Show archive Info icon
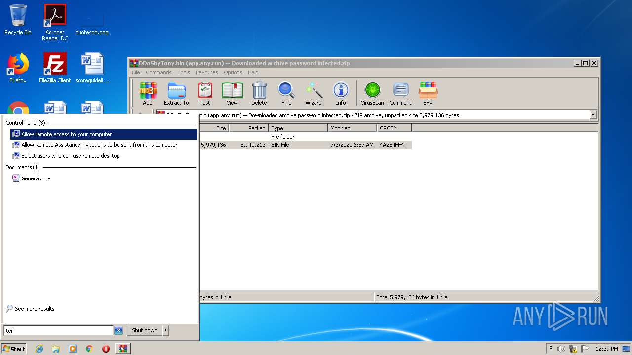The image size is (632, 355). click(x=341, y=94)
